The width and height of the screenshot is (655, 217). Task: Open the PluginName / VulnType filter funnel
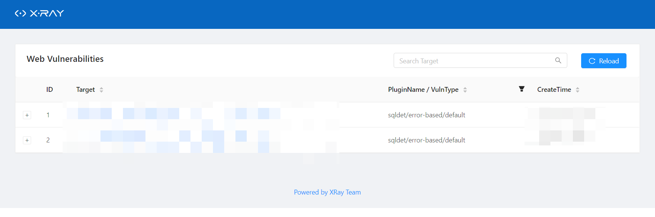coord(521,89)
